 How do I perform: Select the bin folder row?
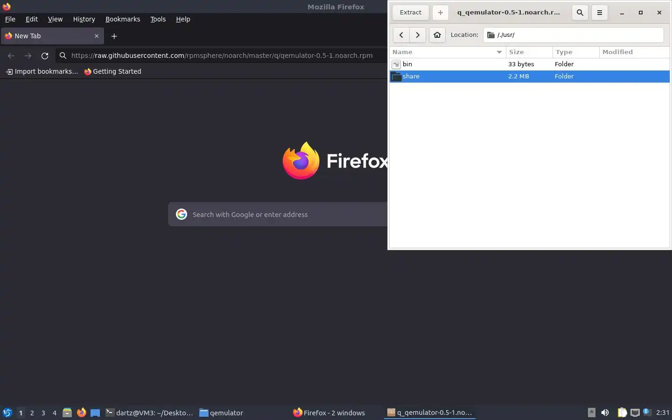[530, 64]
